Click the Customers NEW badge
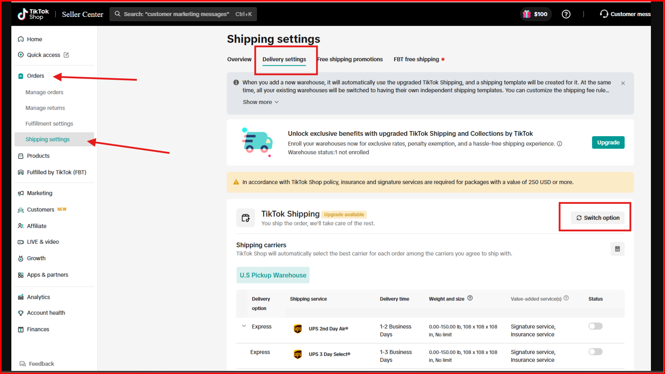The image size is (665, 374). click(x=62, y=209)
